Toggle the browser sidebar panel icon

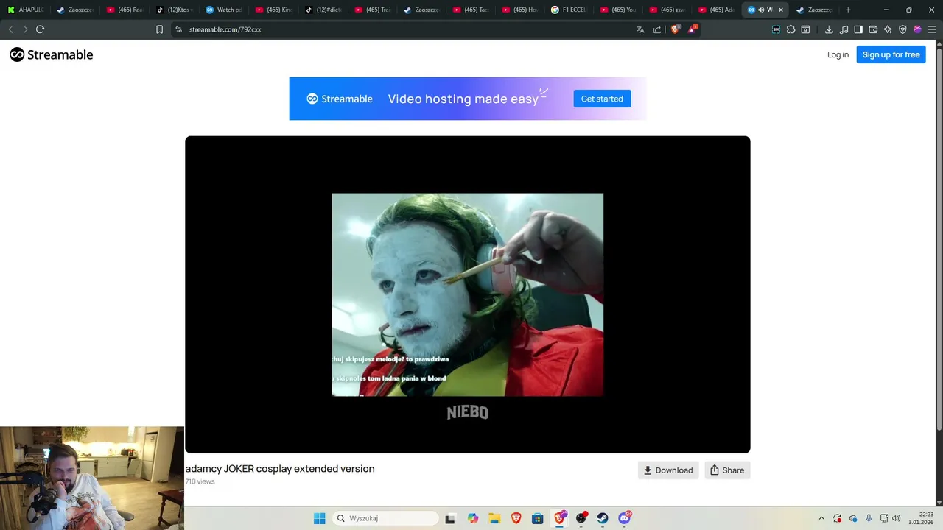tap(858, 29)
